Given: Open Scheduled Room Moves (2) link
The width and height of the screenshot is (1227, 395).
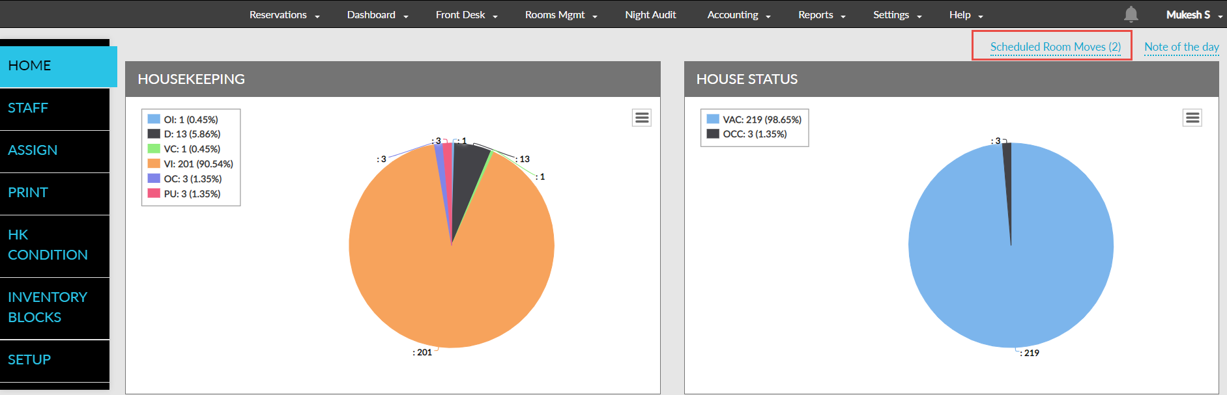Looking at the screenshot, I should (1055, 47).
